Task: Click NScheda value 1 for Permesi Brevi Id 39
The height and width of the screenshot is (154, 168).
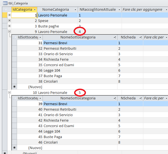Action: pos(130,104)
